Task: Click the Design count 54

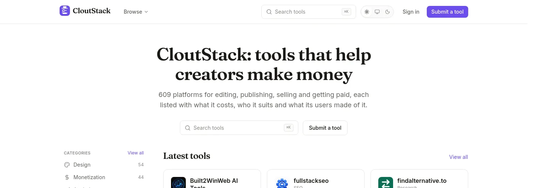Action: click(x=141, y=165)
